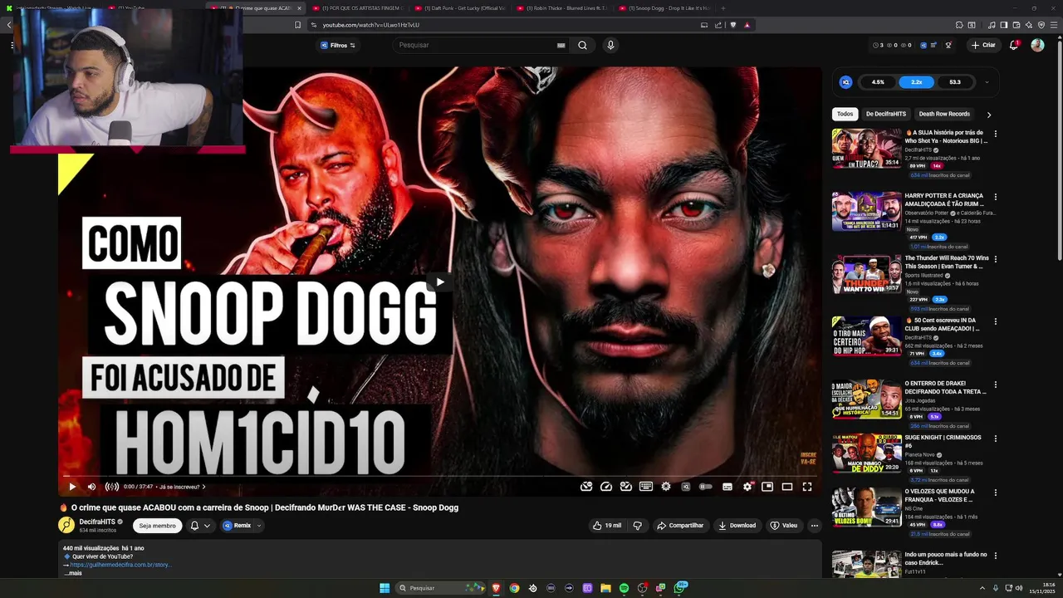The image size is (1063, 598).
Task: Select the Todos filter chip
Action: (845, 114)
